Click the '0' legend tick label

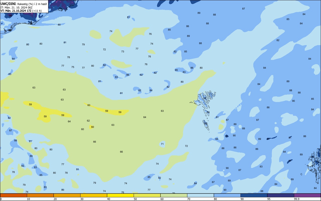[x=1, y=199]
